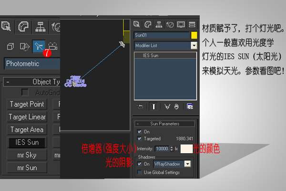The height and width of the screenshot is (191, 286).
Task: Open Hierarchy tab in right command panel
Action: coord(159,24)
